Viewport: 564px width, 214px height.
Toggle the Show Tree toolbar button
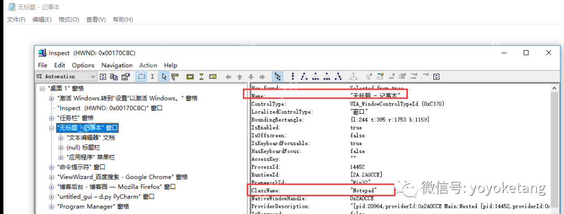tap(278, 77)
